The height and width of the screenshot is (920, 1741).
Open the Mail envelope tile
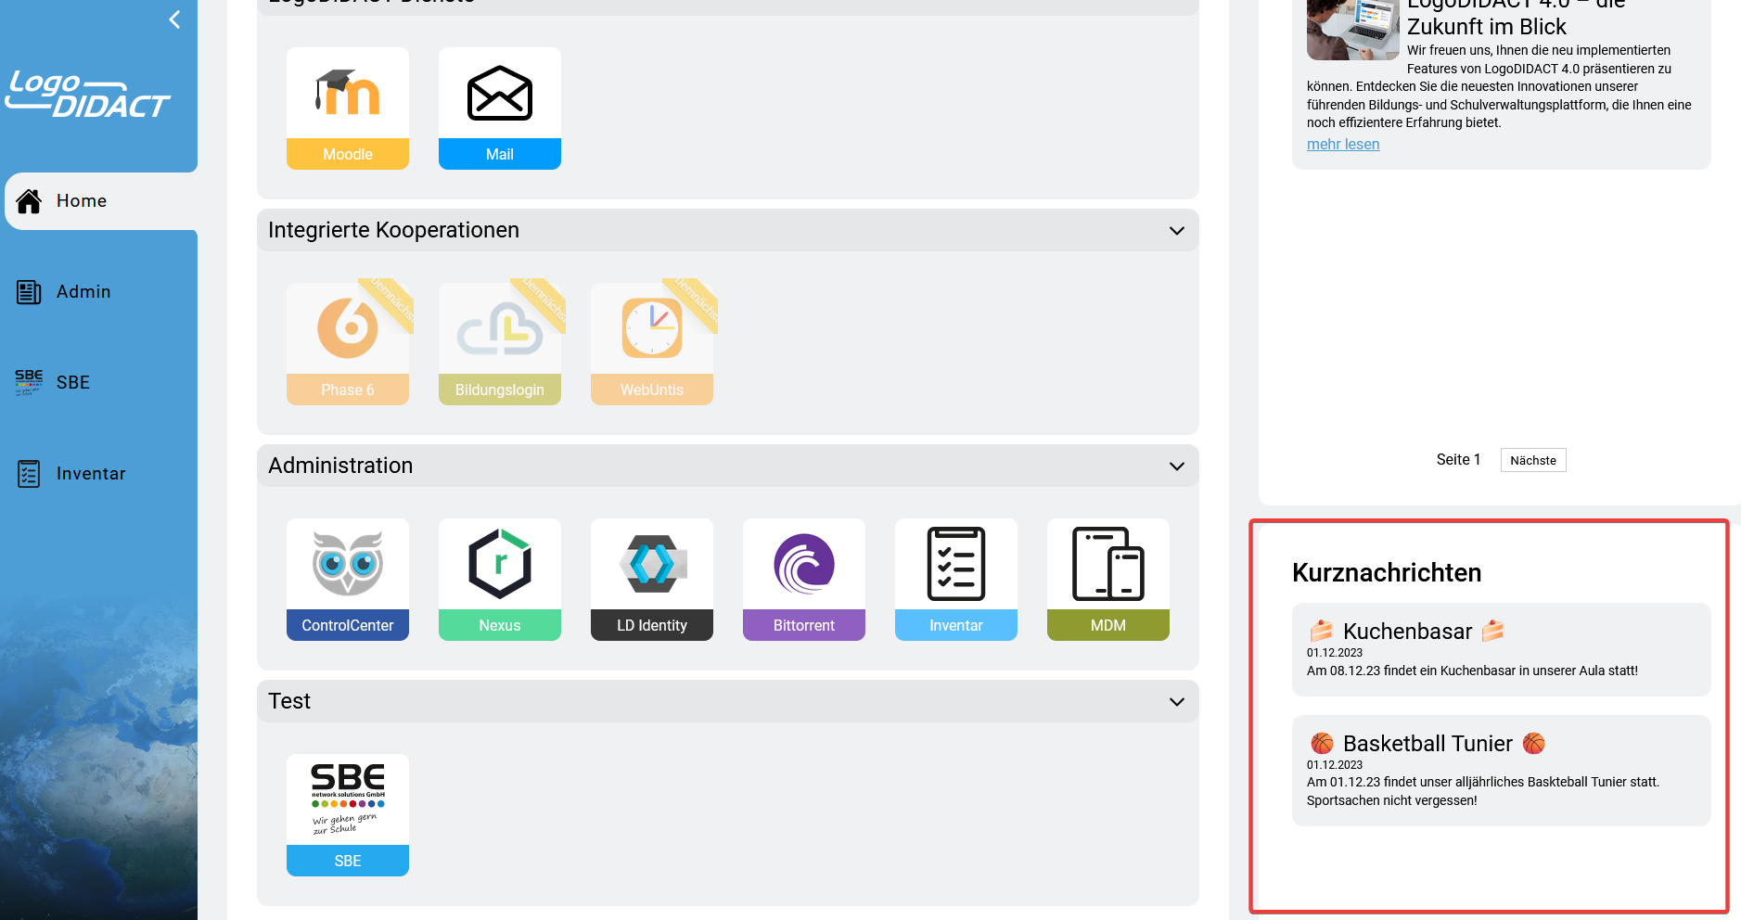(500, 109)
